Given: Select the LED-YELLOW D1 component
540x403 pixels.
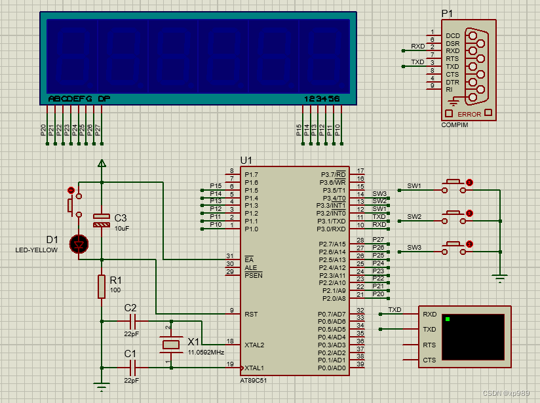Looking at the screenshot, I should pyautogui.click(x=79, y=244).
